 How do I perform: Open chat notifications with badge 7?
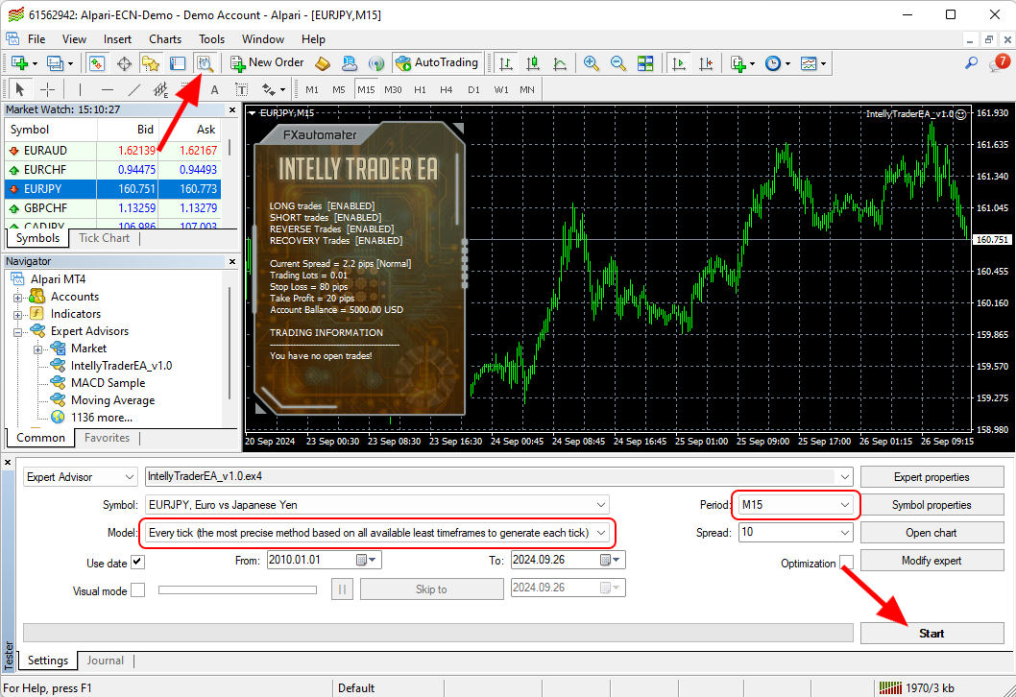coord(999,62)
